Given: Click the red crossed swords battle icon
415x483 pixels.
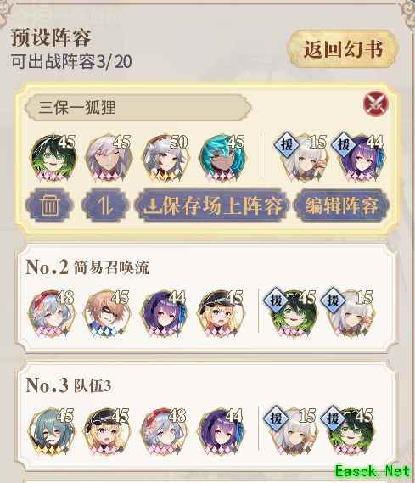Looking at the screenshot, I should [375, 104].
